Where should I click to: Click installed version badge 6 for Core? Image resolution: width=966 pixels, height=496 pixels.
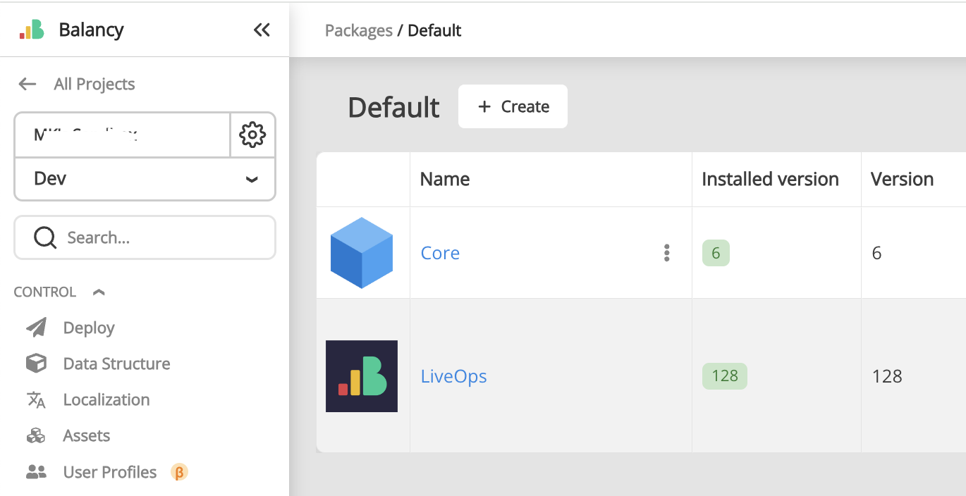click(x=716, y=253)
